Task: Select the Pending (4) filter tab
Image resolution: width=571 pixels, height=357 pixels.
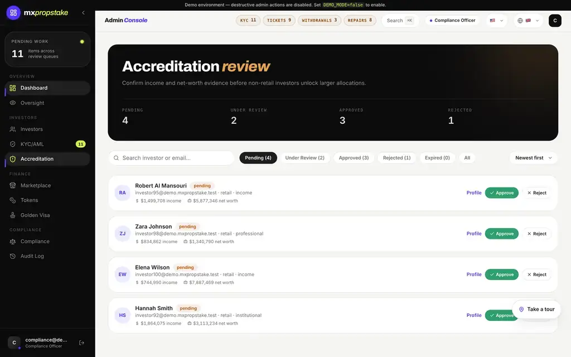Action: coord(258,158)
